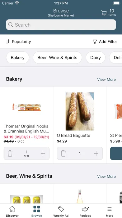This screenshot has height=218, width=122.
Task: Open the More menu tab
Action: coord(110,211)
